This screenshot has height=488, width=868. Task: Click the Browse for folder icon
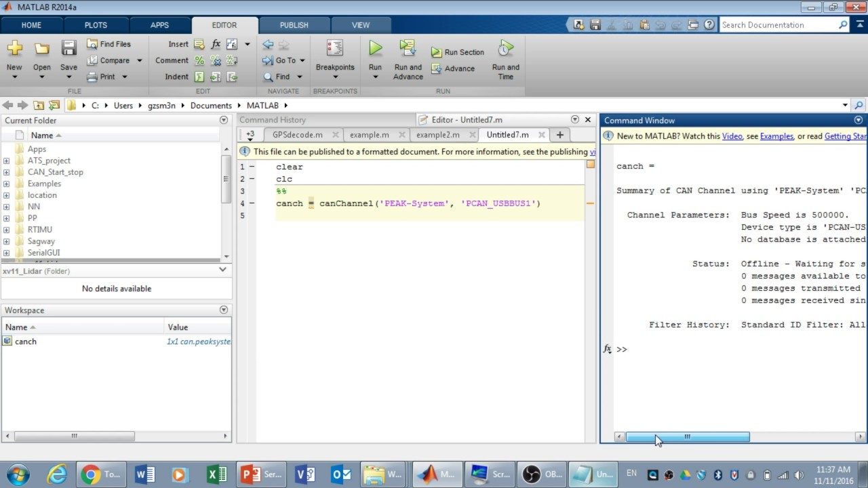click(x=54, y=105)
